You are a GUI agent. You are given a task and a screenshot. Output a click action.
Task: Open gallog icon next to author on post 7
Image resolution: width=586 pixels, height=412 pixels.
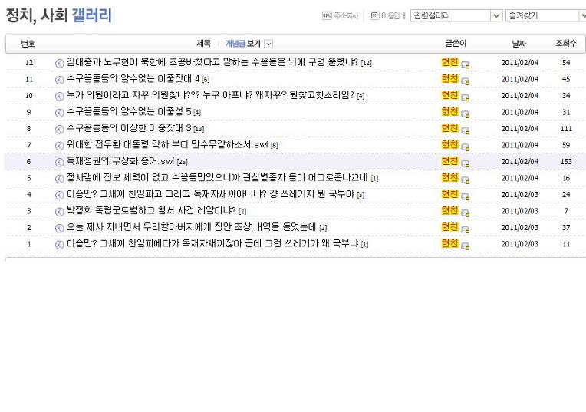tap(466, 147)
